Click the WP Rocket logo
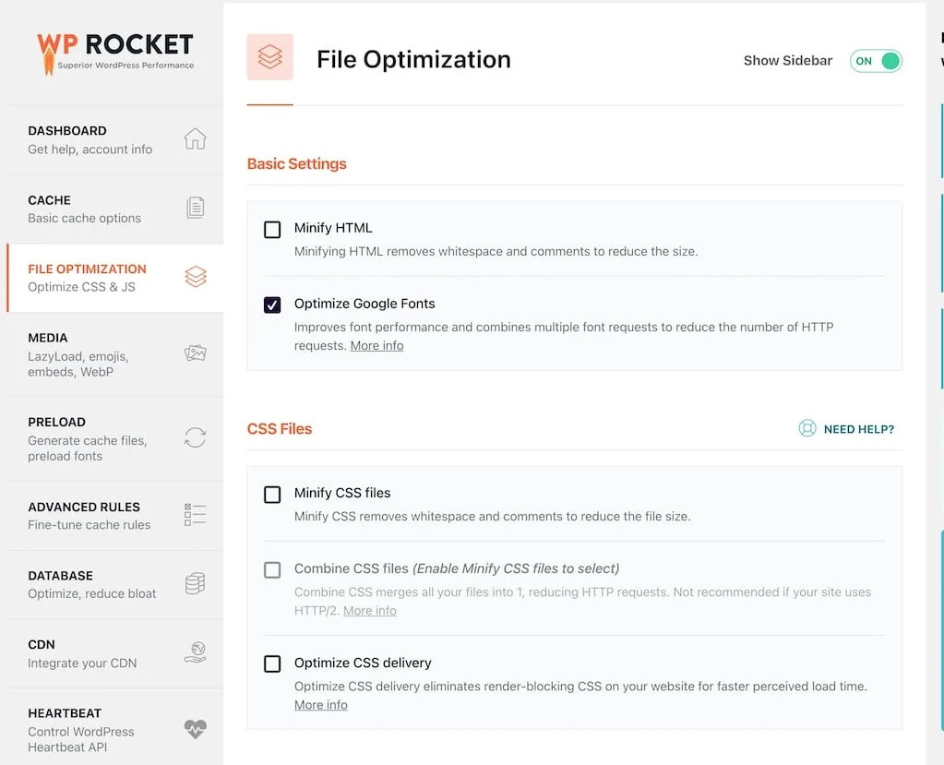This screenshot has height=765, width=944. click(x=114, y=52)
